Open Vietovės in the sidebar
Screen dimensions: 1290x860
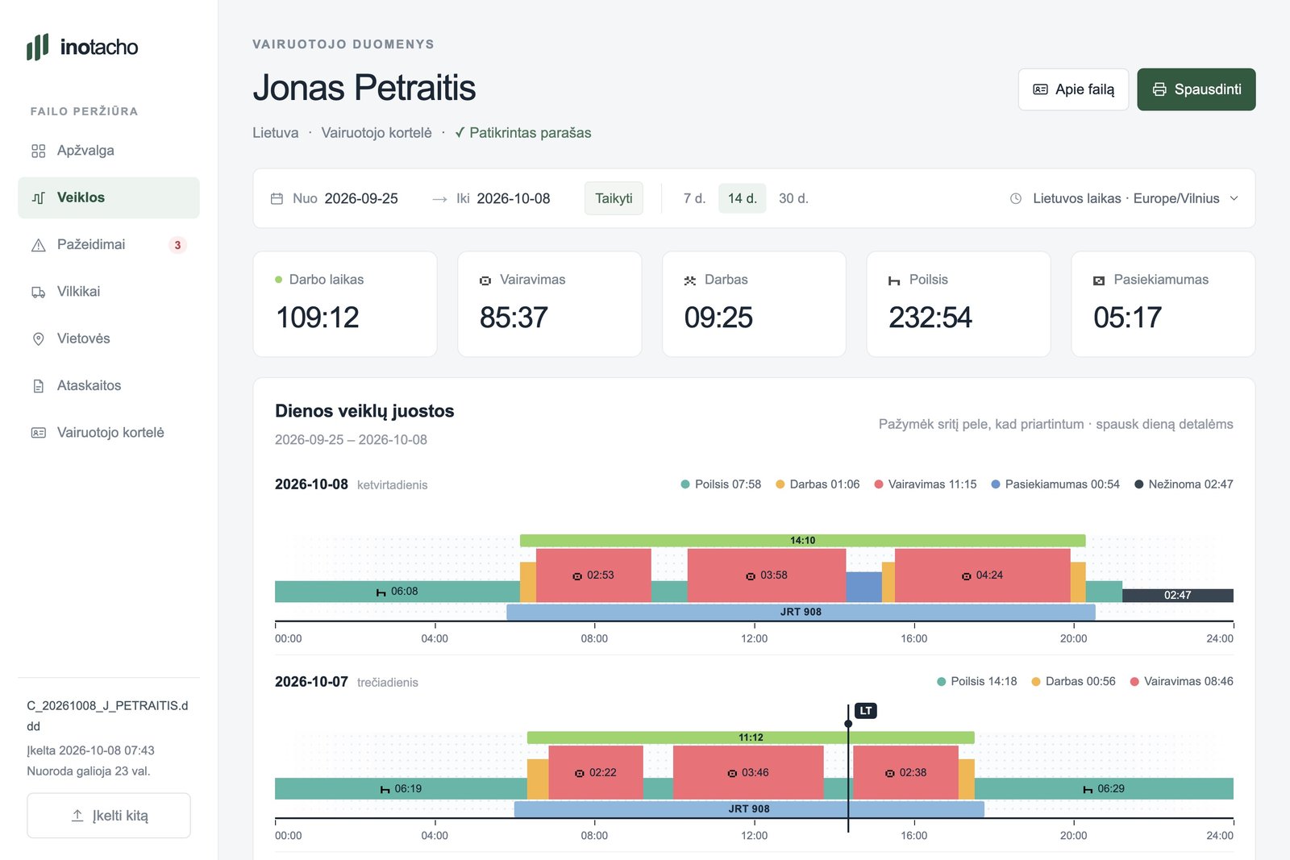click(x=109, y=339)
